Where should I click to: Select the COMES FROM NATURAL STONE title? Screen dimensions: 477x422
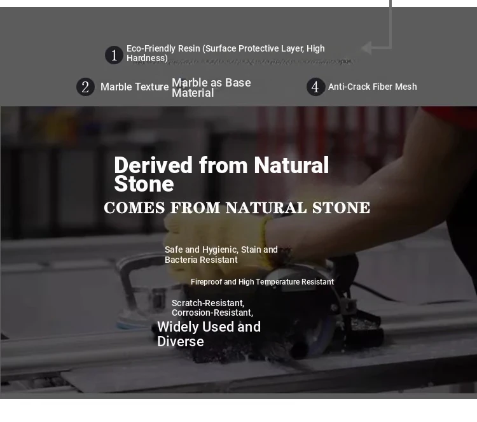237,208
